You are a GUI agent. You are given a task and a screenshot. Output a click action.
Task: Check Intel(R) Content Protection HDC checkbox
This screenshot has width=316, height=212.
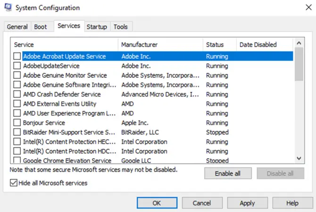17,151
